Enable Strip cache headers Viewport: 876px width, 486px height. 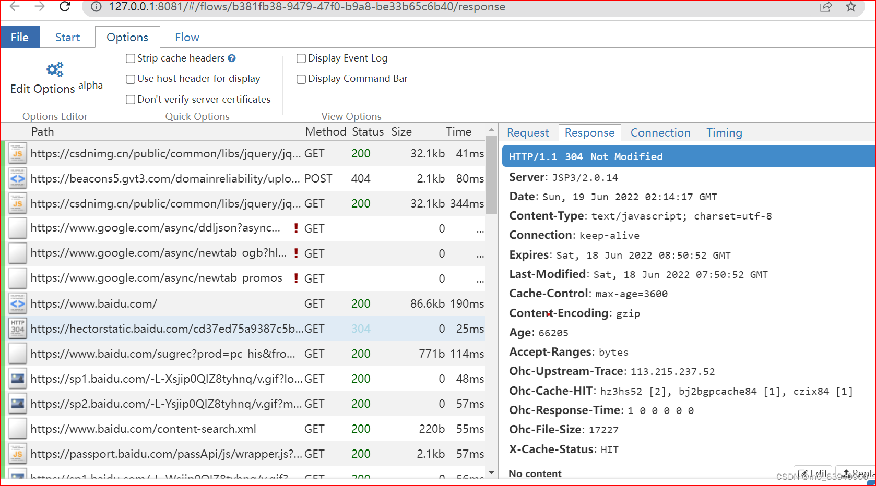[x=130, y=58]
